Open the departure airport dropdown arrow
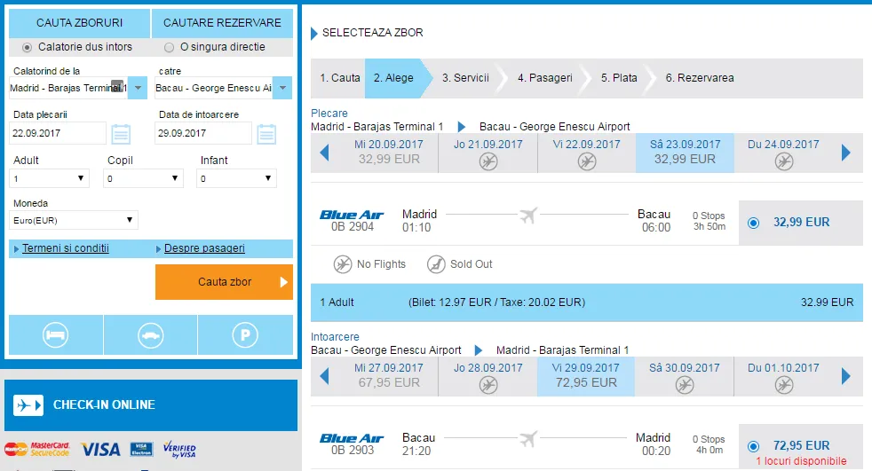The image size is (872, 471). click(138, 88)
